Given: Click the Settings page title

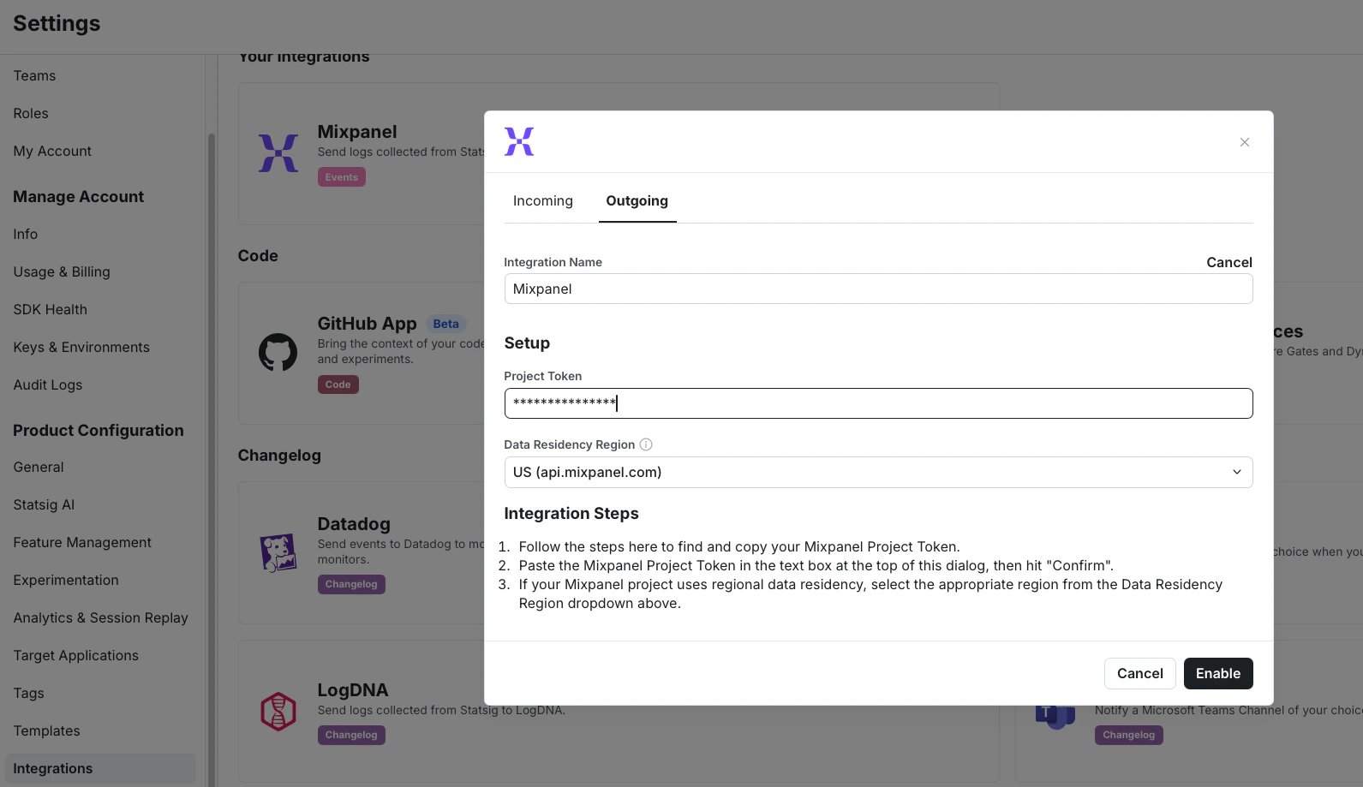Looking at the screenshot, I should (x=57, y=23).
